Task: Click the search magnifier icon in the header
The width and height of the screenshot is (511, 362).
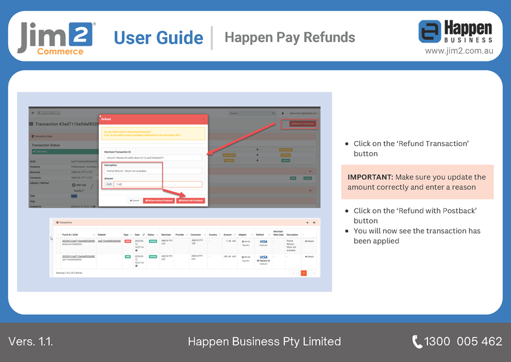Action: (273, 113)
